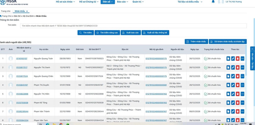Screen dimensions: 255x125
Task: Expand the Quản trị menu
Action: coord(138,2)
